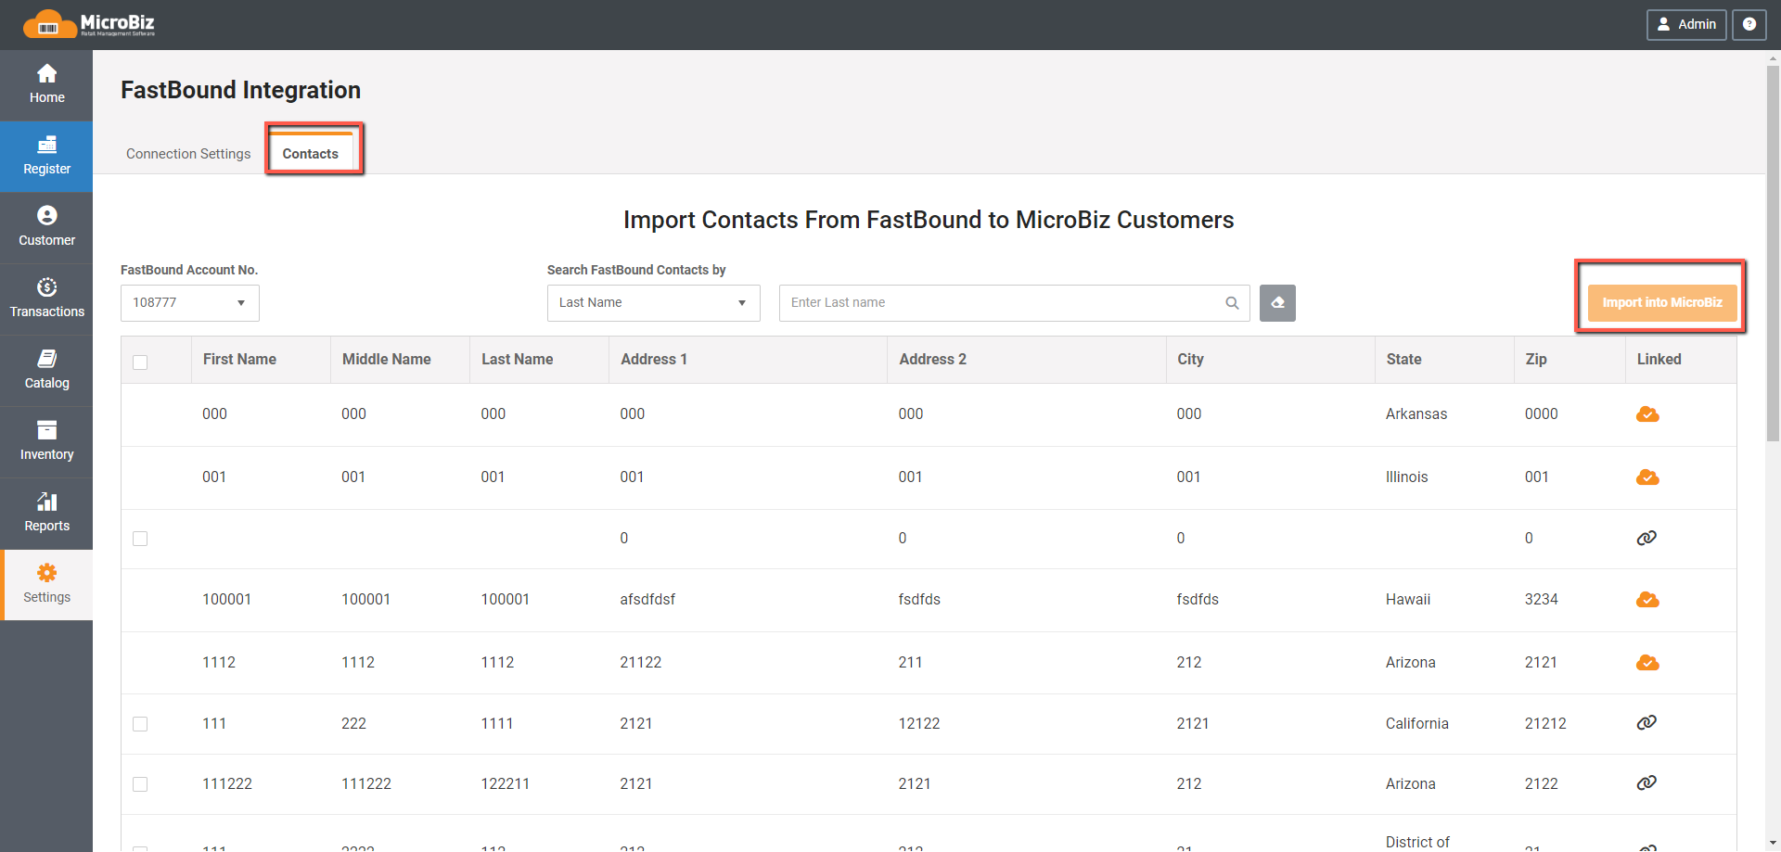
Task: Click the 12122 address 2 cell
Action: coord(919,724)
